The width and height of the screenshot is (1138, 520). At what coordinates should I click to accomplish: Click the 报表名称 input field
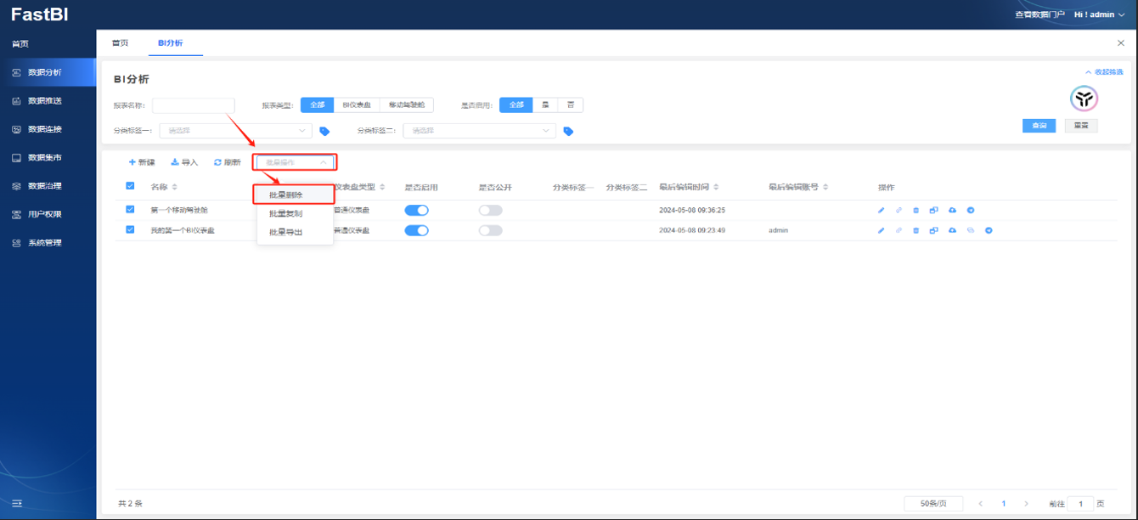[x=194, y=105]
